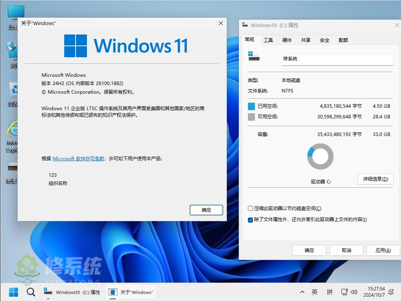Switch to Windows10 (C:) properties taskbar button

72,292
